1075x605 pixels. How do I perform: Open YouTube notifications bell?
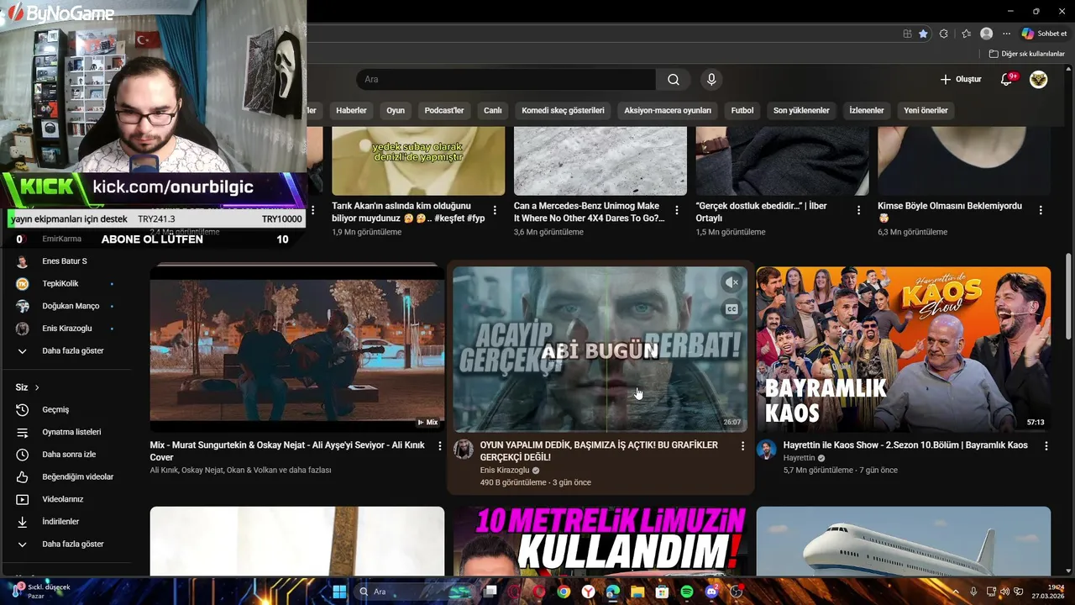tap(1007, 80)
